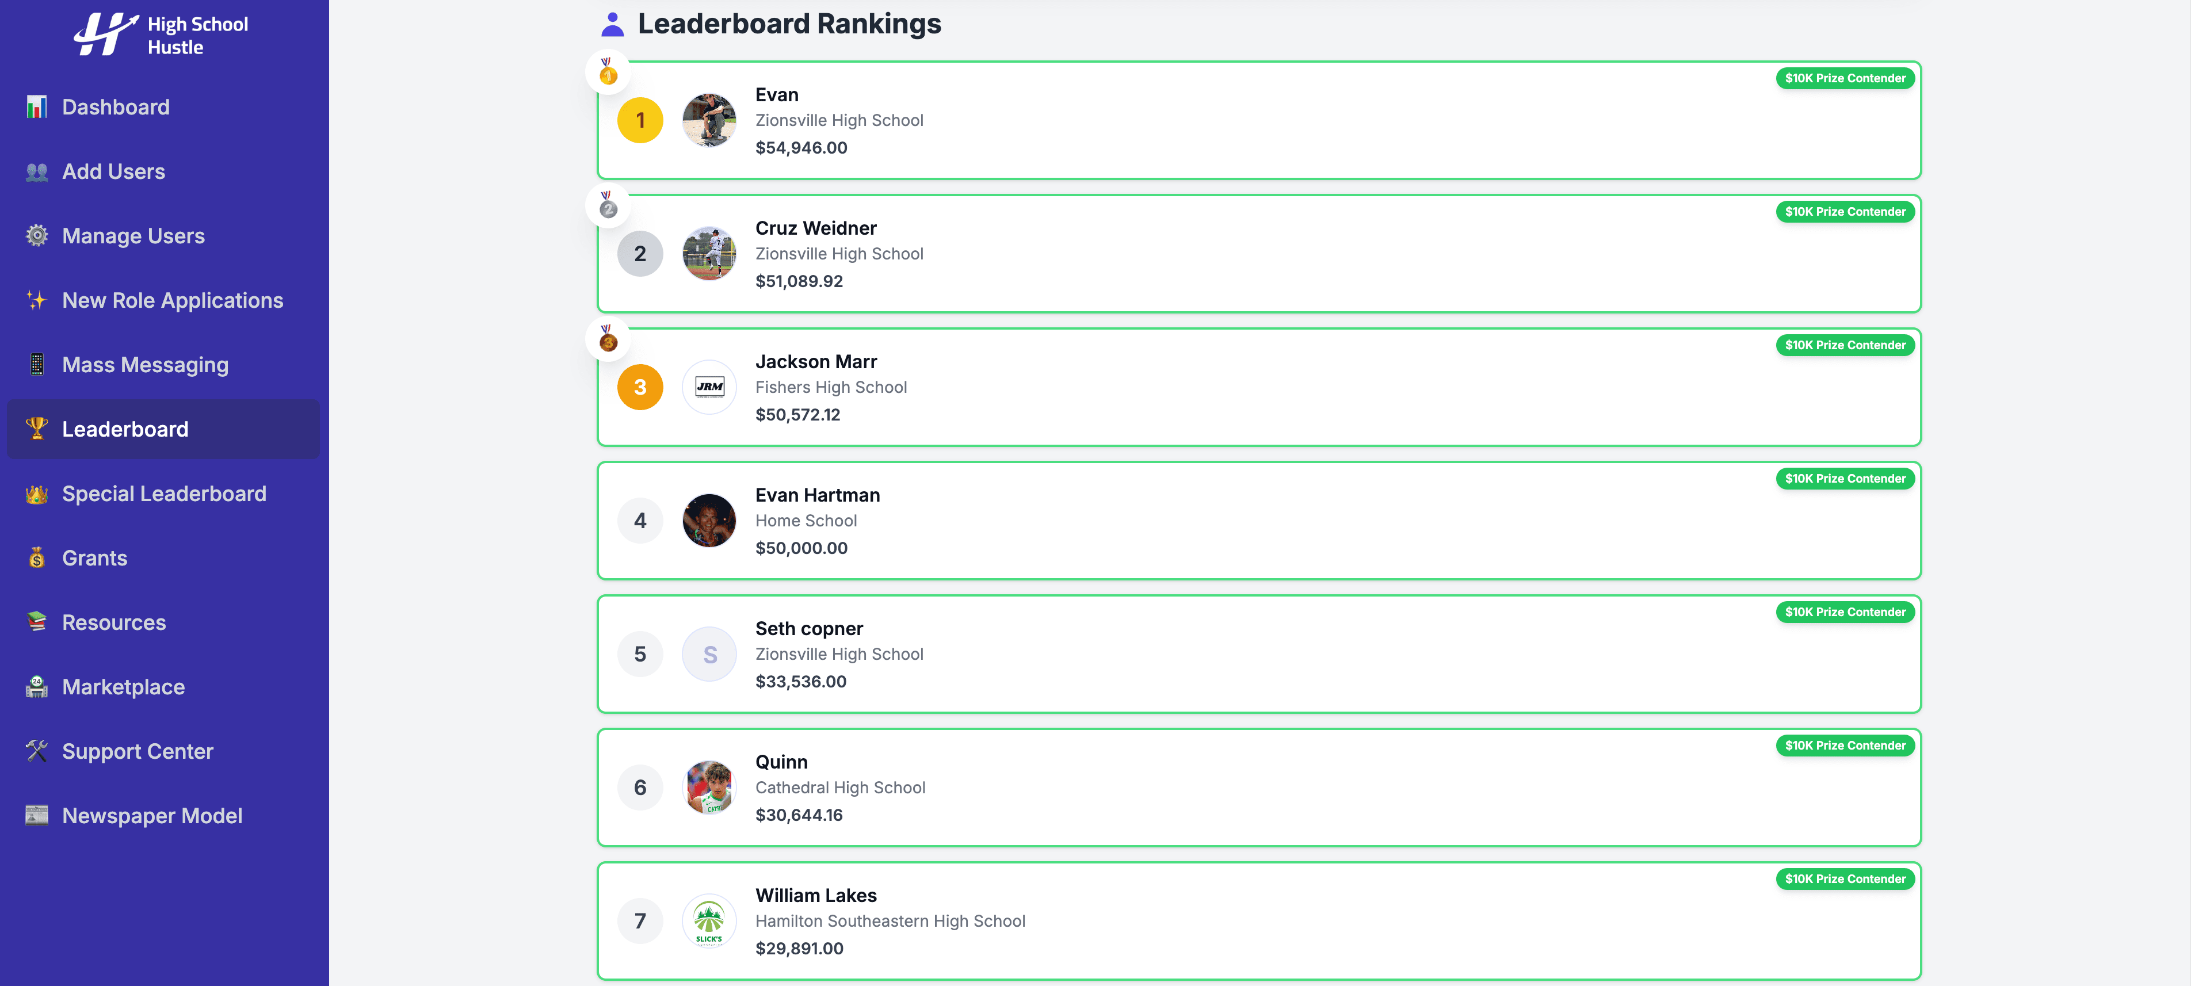The width and height of the screenshot is (2191, 986).
Task: Click the Support Center tools icon
Action: pos(37,751)
